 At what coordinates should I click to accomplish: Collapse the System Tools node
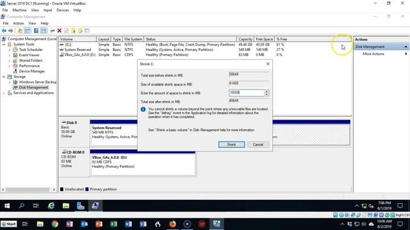4,44
